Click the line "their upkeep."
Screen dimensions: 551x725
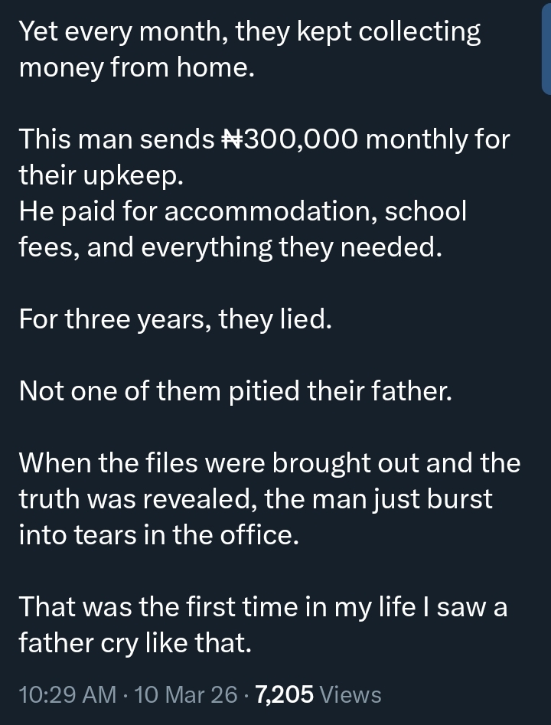100,175
